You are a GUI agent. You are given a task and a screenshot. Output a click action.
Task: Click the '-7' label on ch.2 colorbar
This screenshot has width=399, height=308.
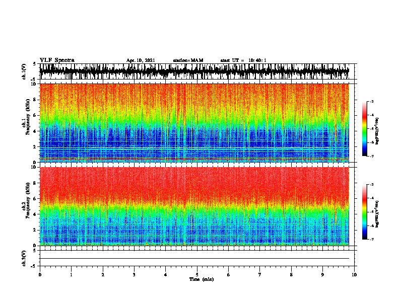pyautogui.click(x=371, y=240)
